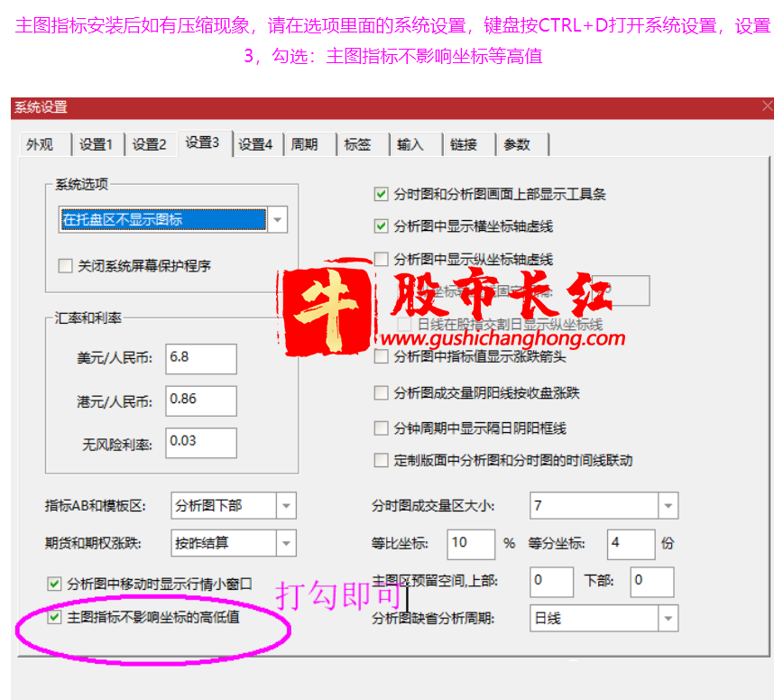Enable 定制版面中分析图和分时图的时间线联动
Image resolution: width=774 pixels, height=700 pixels.
tap(381, 460)
